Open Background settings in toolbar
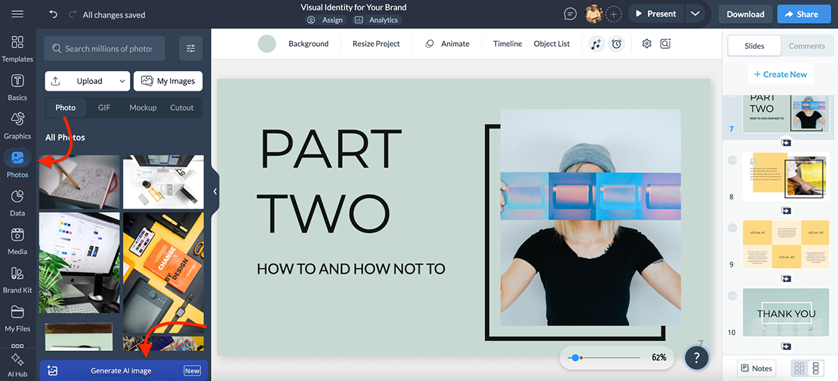The height and width of the screenshot is (381, 838). point(309,43)
